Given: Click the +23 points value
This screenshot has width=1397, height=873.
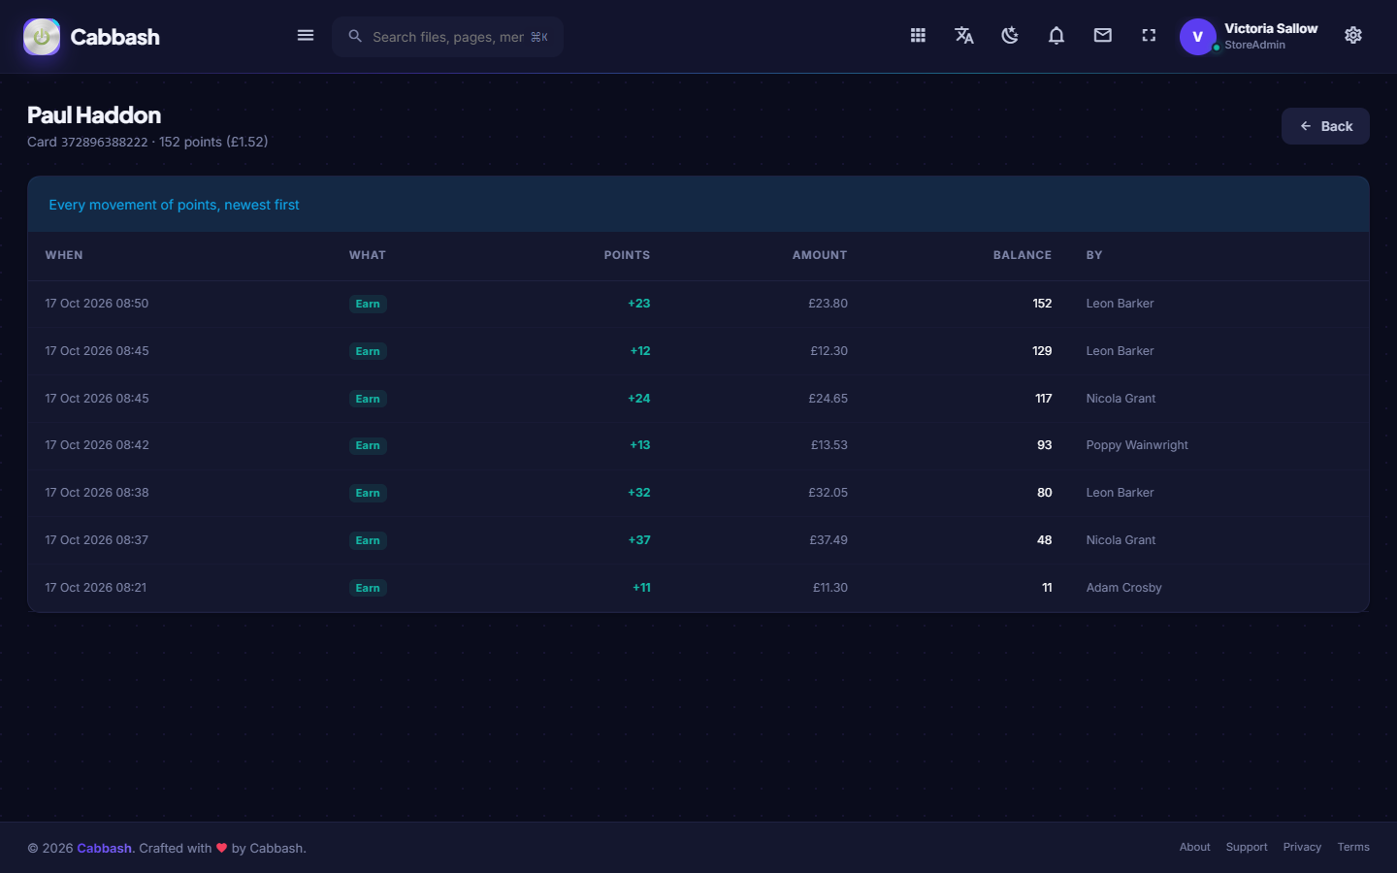Looking at the screenshot, I should (639, 304).
